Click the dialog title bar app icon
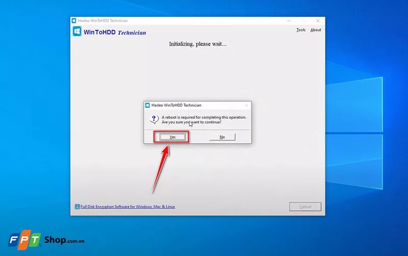 [147, 105]
